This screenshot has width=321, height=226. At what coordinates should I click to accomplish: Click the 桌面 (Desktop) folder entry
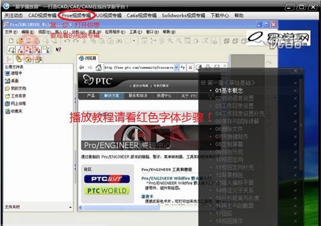pos(12,81)
